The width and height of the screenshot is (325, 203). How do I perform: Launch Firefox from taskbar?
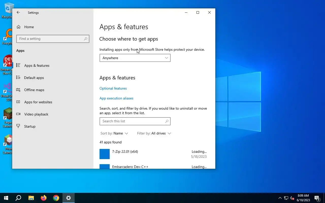pyautogui.click(x=44, y=198)
